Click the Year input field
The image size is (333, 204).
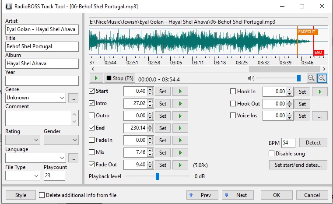pyautogui.click(x=42, y=81)
